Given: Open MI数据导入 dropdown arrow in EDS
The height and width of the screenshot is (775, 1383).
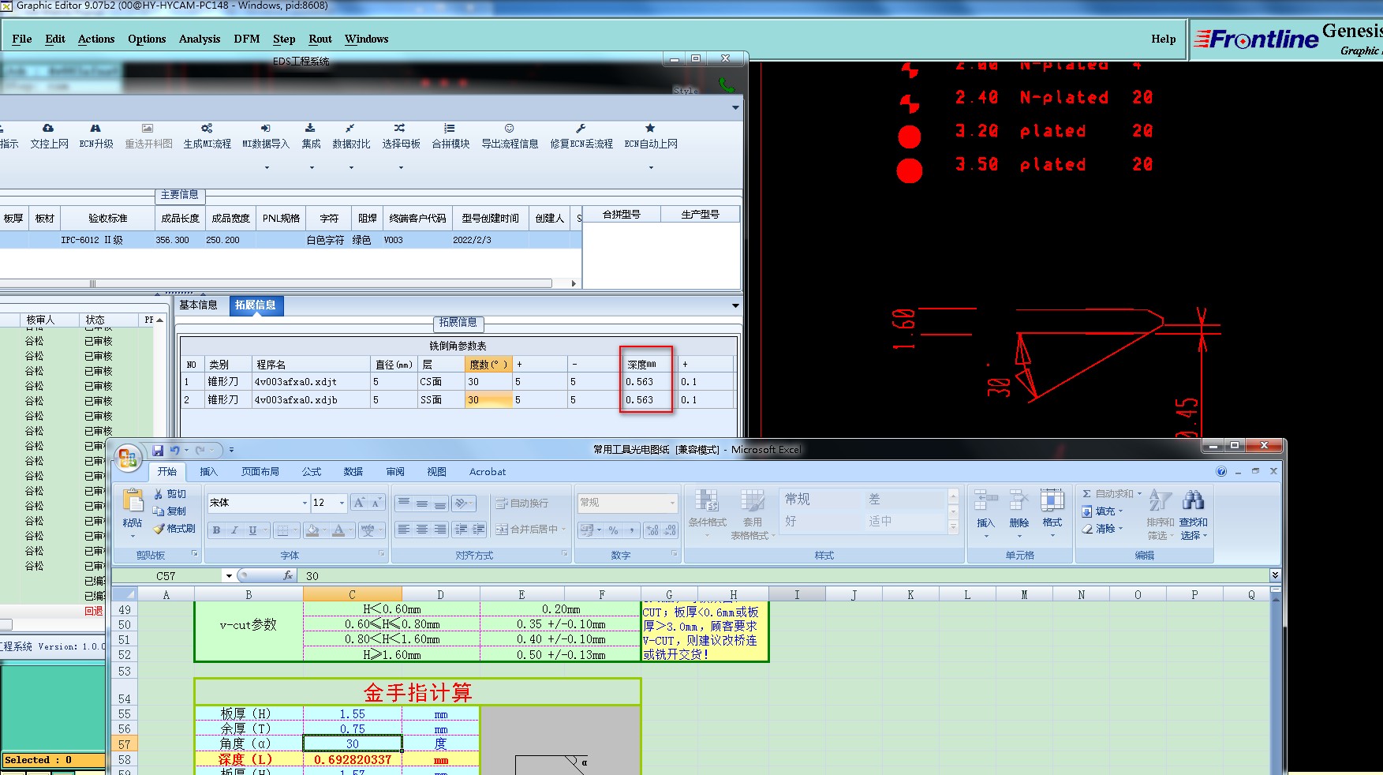Looking at the screenshot, I should [x=267, y=167].
